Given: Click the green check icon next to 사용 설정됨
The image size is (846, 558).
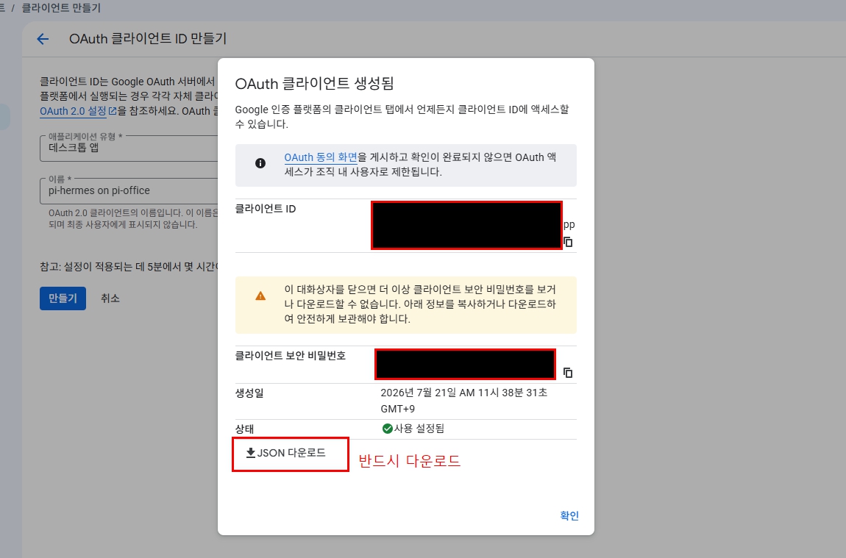Looking at the screenshot, I should point(387,429).
